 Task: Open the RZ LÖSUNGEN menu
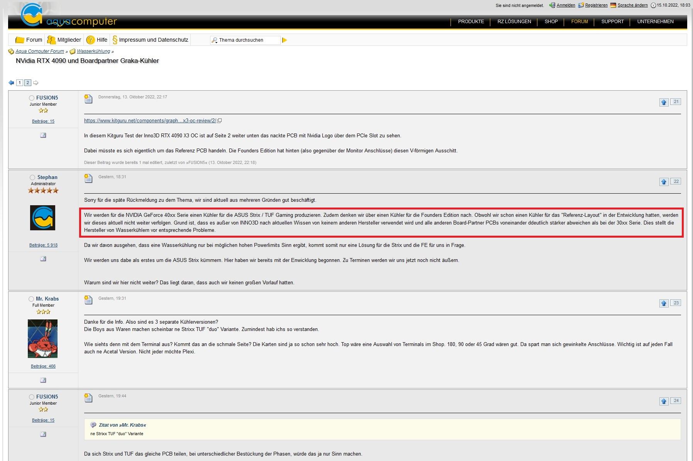(514, 22)
